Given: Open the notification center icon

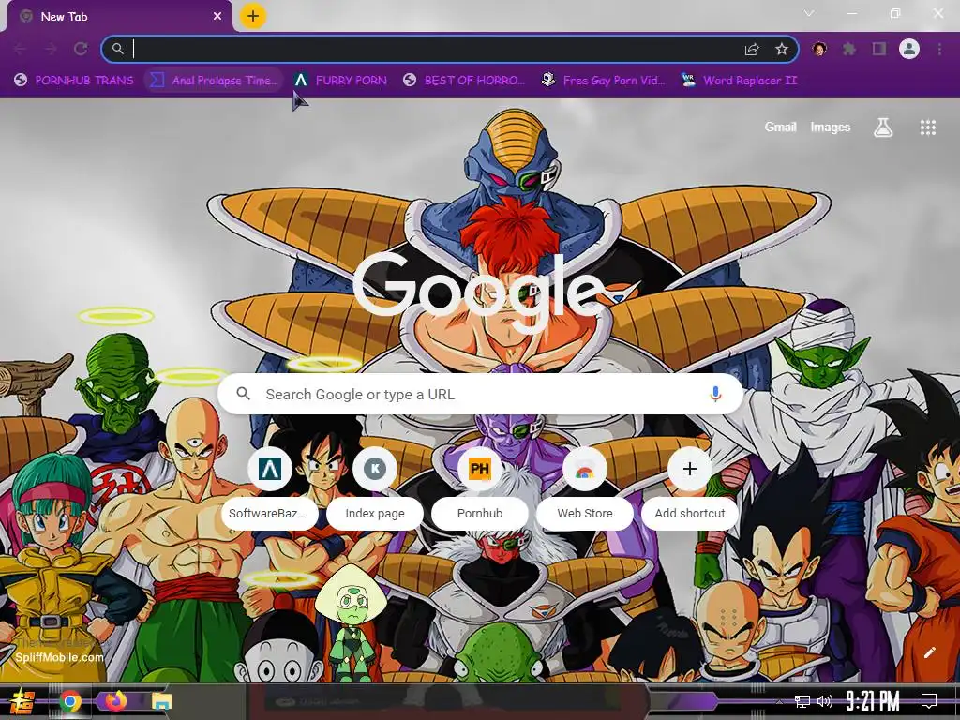Looking at the screenshot, I should click(929, 701).
